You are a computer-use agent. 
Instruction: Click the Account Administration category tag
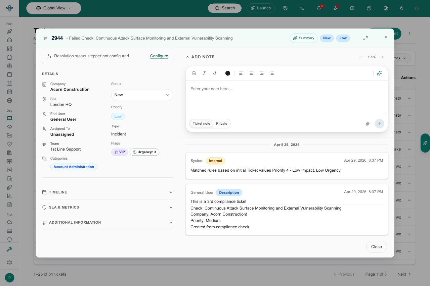tap(74, 167)
